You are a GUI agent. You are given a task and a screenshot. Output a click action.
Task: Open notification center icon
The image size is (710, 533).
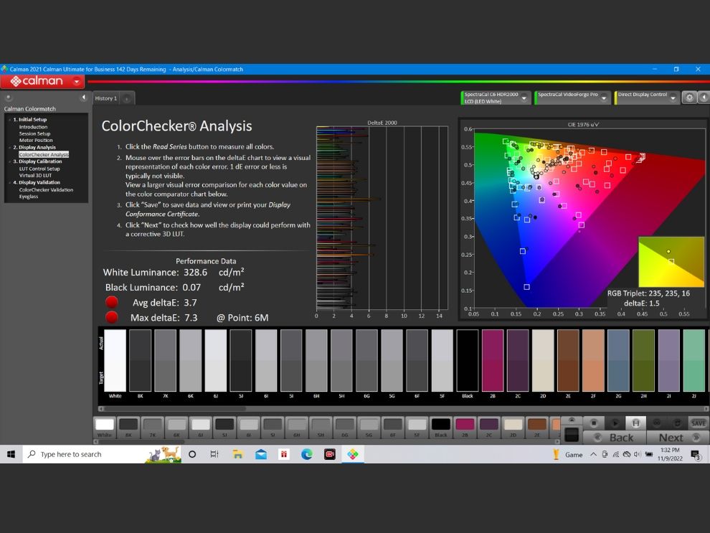coord(696,454)
